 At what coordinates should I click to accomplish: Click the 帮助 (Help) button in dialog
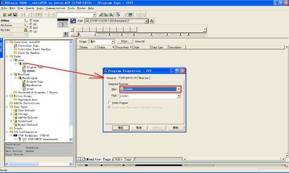(176, 128)
